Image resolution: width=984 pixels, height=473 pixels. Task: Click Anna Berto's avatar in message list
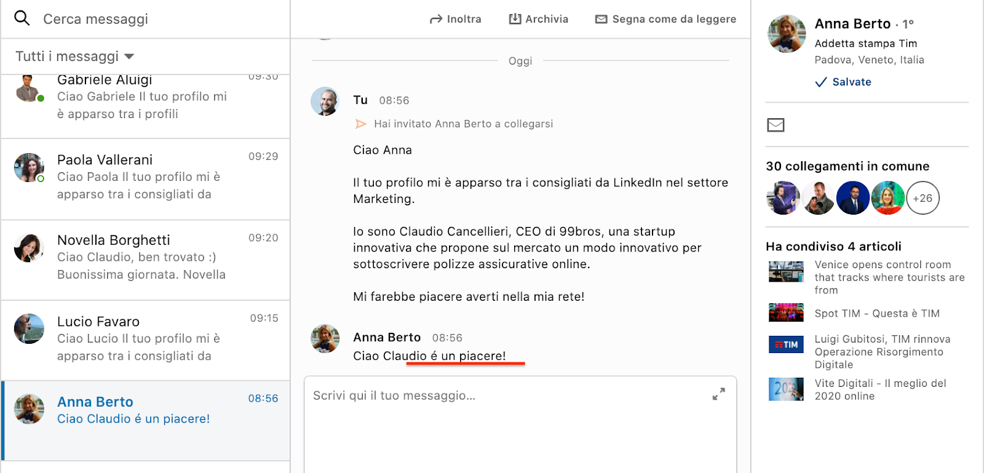[29, 409]
